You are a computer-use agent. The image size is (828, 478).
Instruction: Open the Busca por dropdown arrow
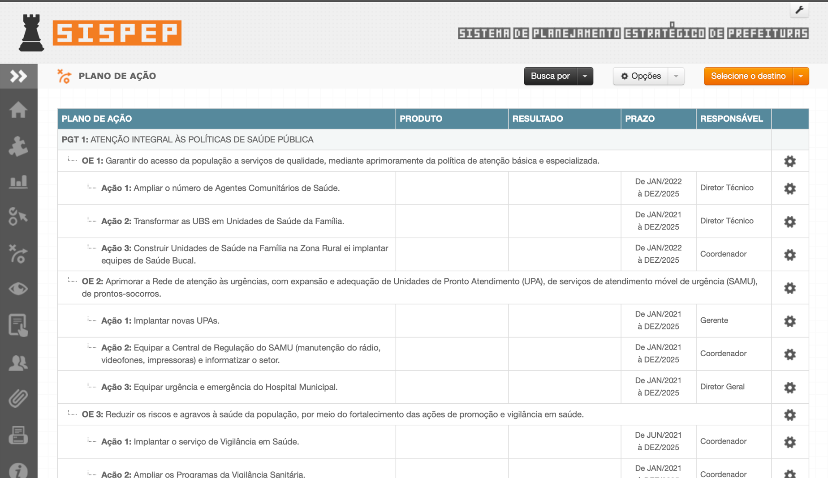(x=585, y=76)
